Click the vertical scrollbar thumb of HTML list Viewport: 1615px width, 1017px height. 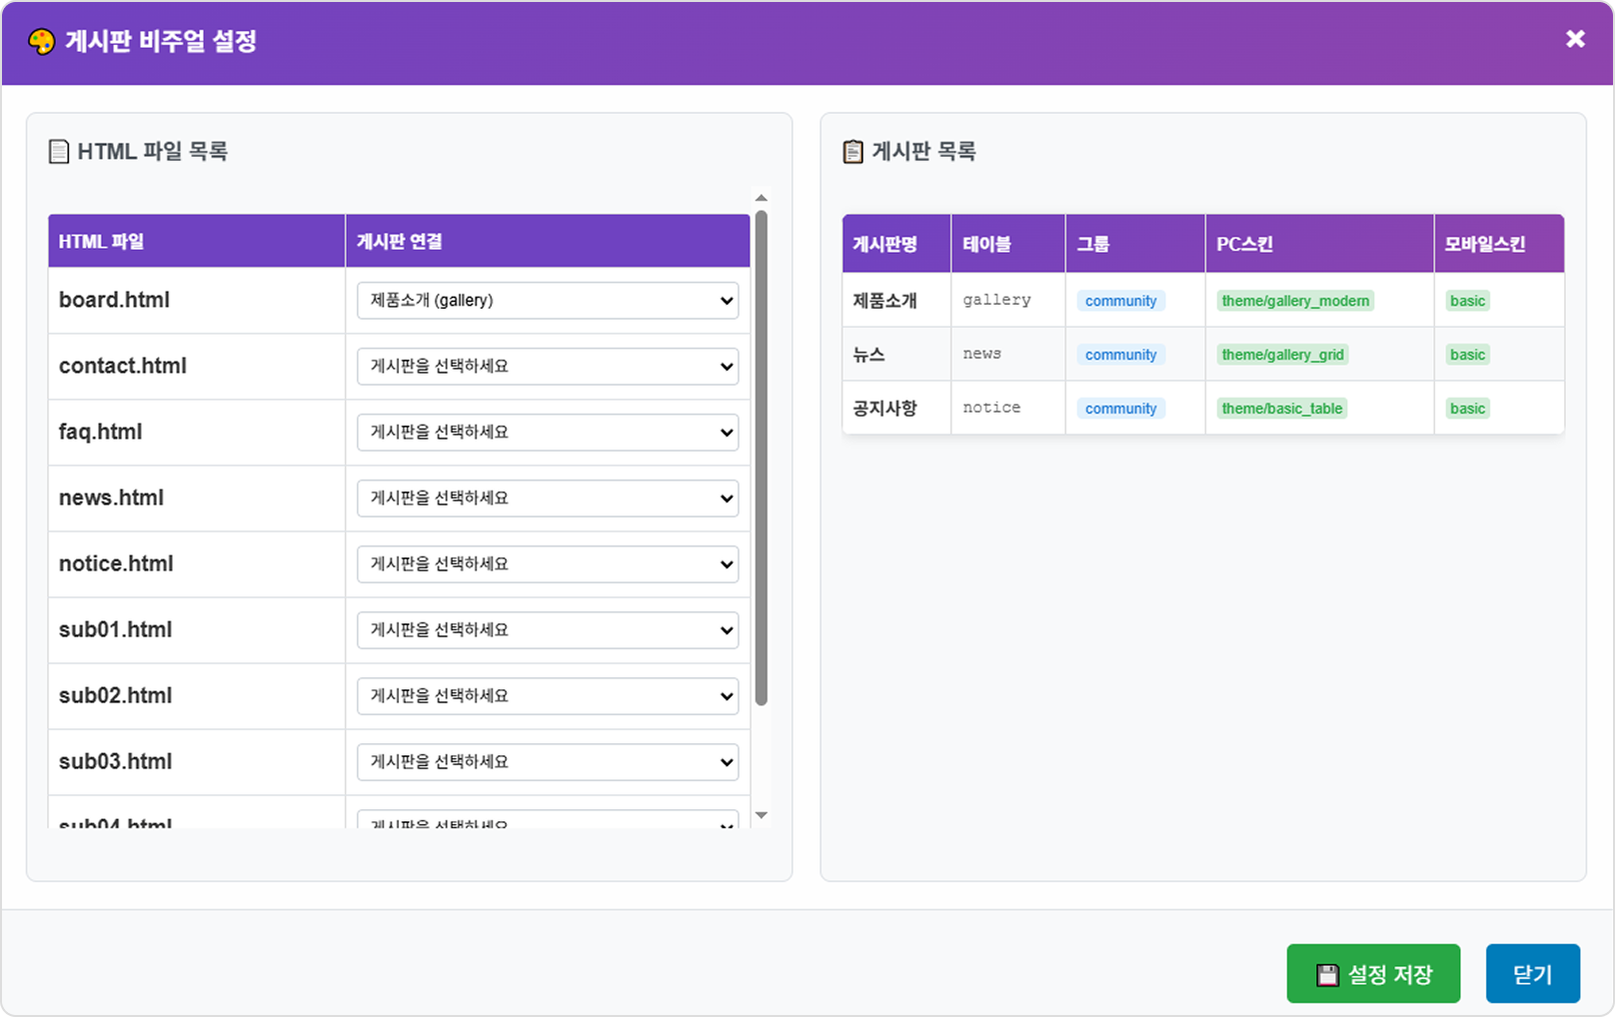[x=762, y=458]
